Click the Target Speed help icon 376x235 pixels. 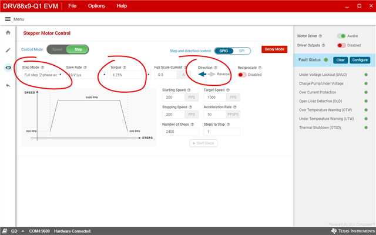tap(227, 90)
